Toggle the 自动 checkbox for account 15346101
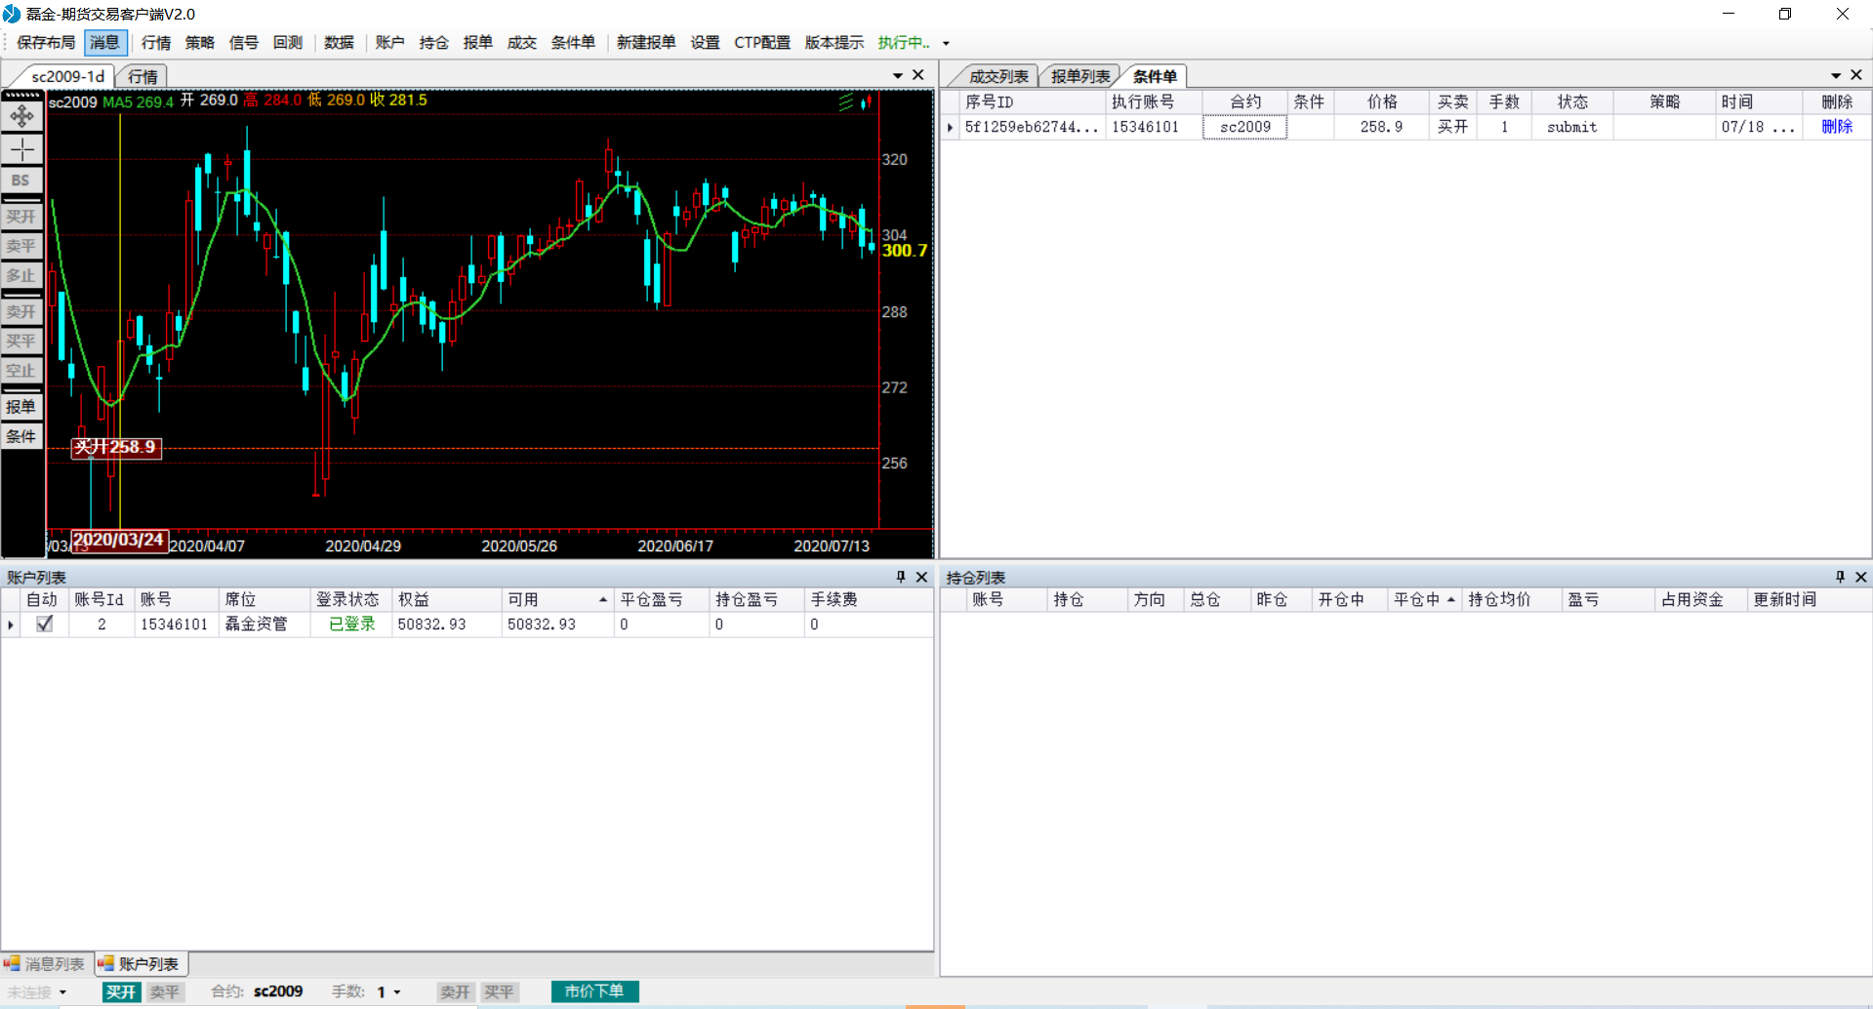1873x1009 pixels. point(44,624)
